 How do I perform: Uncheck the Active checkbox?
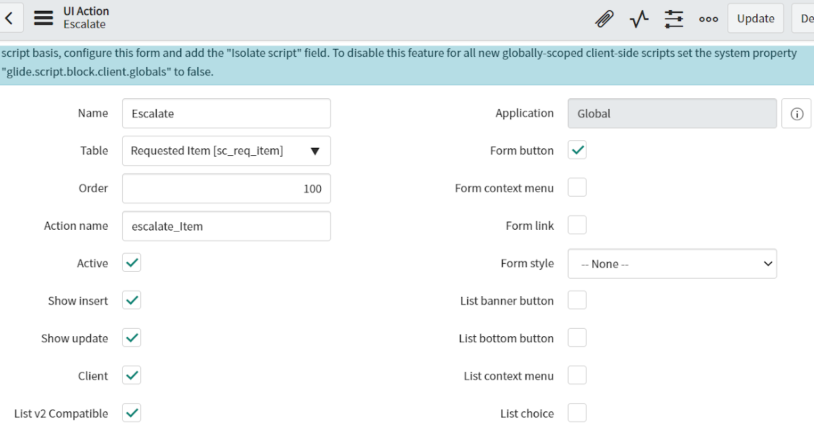tap(132, 263)
